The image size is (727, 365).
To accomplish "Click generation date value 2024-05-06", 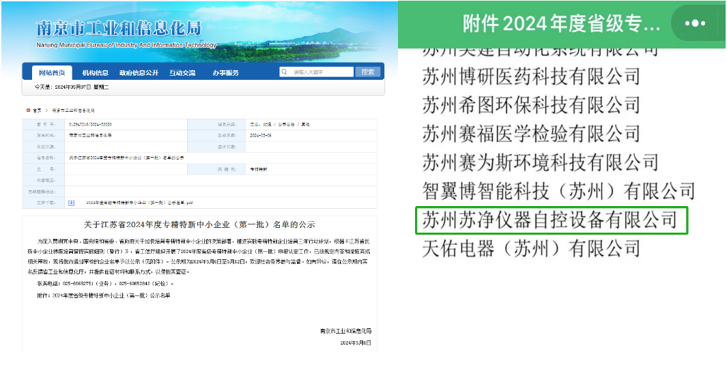I will pos(262,136).
